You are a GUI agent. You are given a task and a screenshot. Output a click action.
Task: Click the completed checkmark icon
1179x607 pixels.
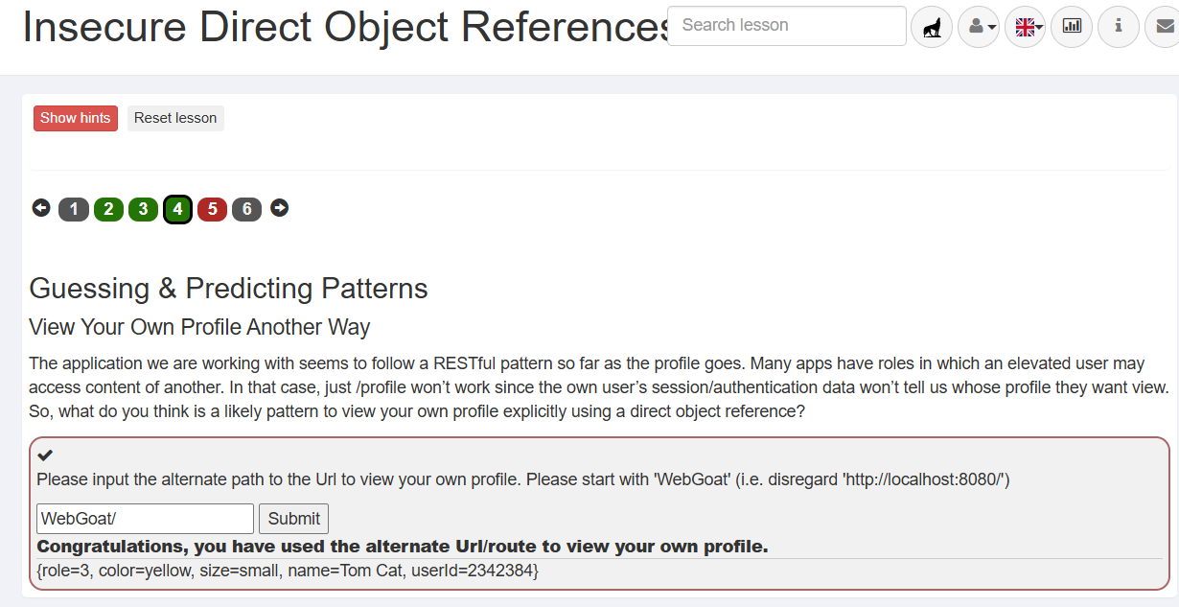point(45,455)
